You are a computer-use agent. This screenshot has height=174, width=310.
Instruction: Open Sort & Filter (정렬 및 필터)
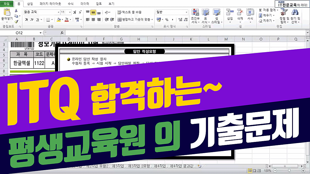pyautogui.click(x=283, y=15)
